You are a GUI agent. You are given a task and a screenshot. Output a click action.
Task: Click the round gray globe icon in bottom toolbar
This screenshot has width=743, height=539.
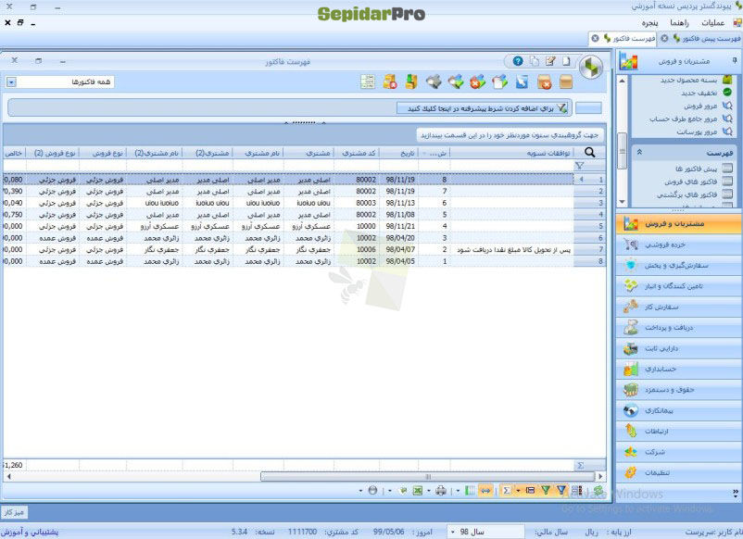pyautogui.click(x=372, y=491)
